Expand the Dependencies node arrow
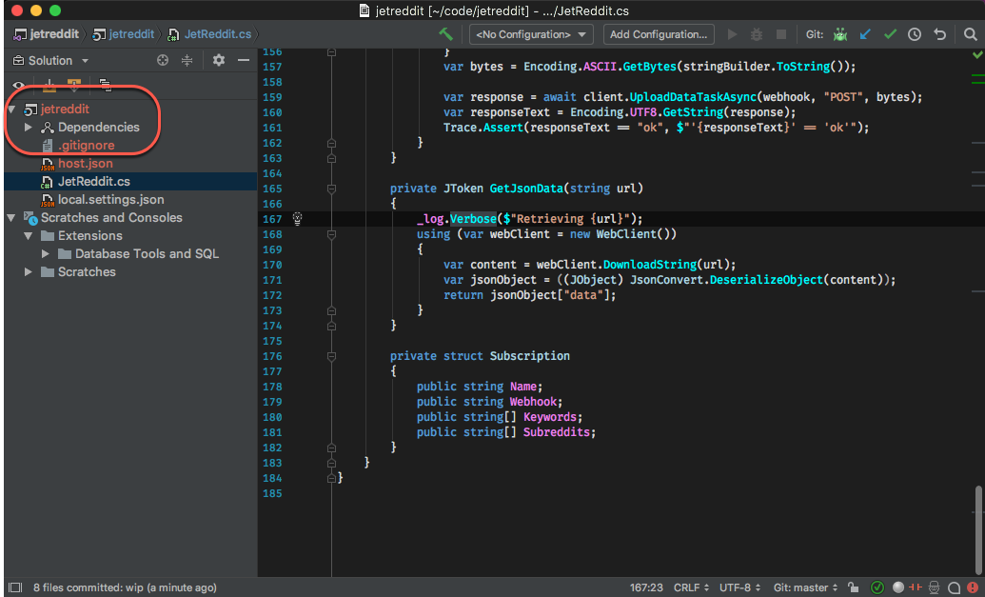Screen dimensions: 985x597 coord(29,127)
